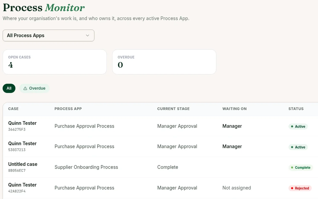Click the Not assigned cell
The image size is (318, 199).
point(237,188)
